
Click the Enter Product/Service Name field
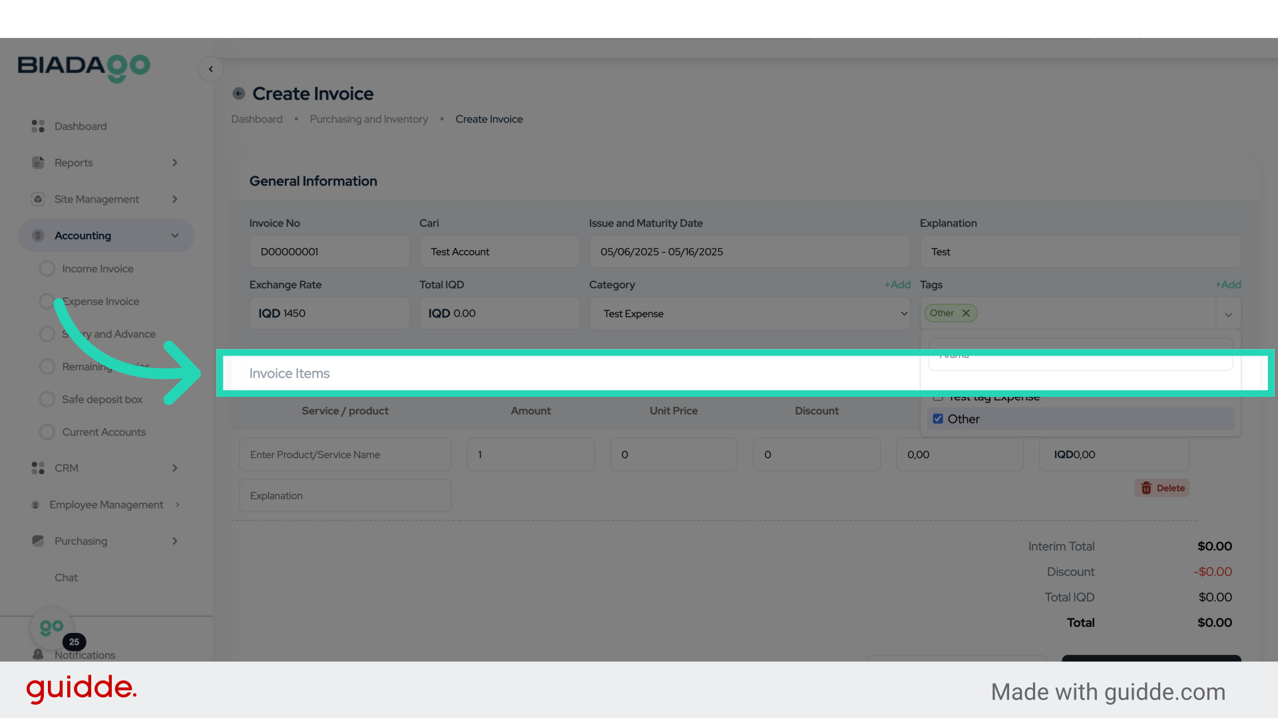(x=345, y=454)
